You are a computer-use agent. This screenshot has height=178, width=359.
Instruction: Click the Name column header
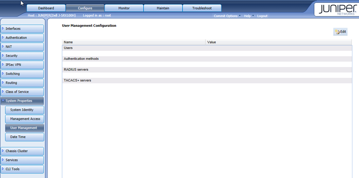tap(133, 42)
